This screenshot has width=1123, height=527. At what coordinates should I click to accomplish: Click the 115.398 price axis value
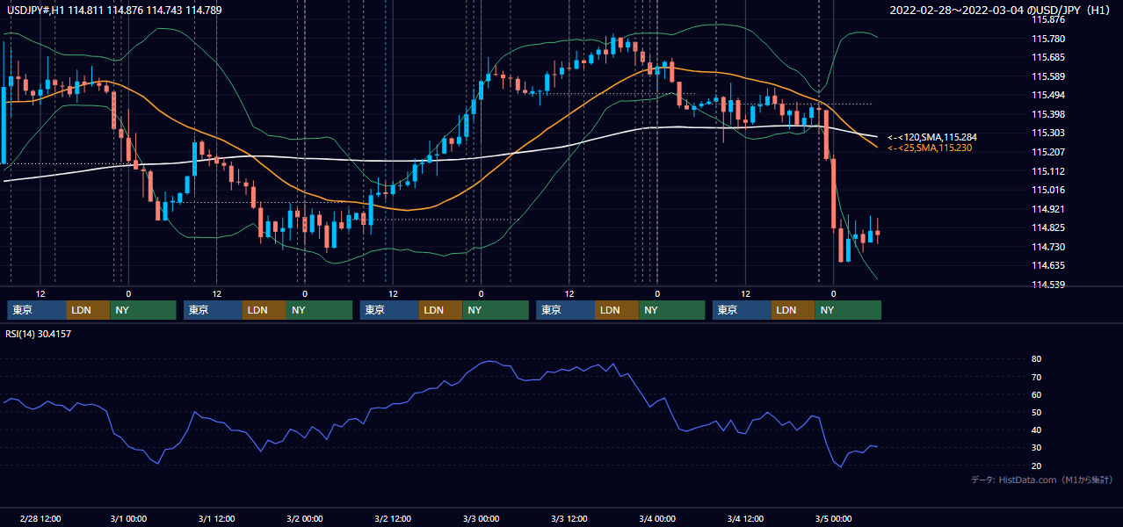pyautogui.click(x=1047, y=114)
